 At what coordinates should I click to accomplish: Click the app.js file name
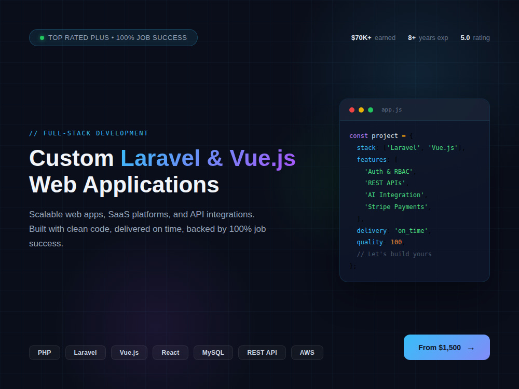[x=391, y=110]
